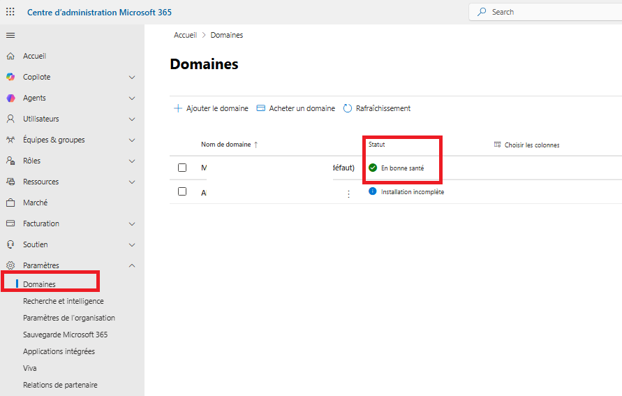Click the Installation incomplète status text
Viewport: 622px width, 396px height.
413,191
